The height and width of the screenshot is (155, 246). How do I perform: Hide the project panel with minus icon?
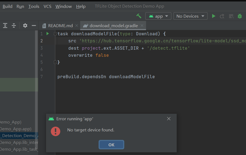coord(34,26)
